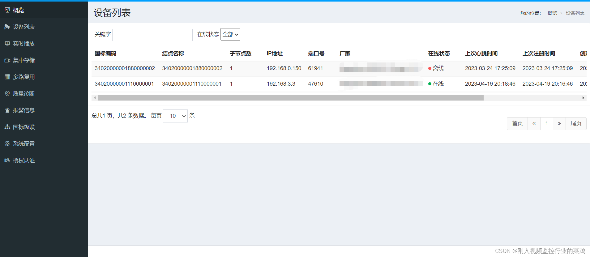The height and width of the screenshot is (257, 590).
Task: Click the previous page « button
Action: point(534,124)
